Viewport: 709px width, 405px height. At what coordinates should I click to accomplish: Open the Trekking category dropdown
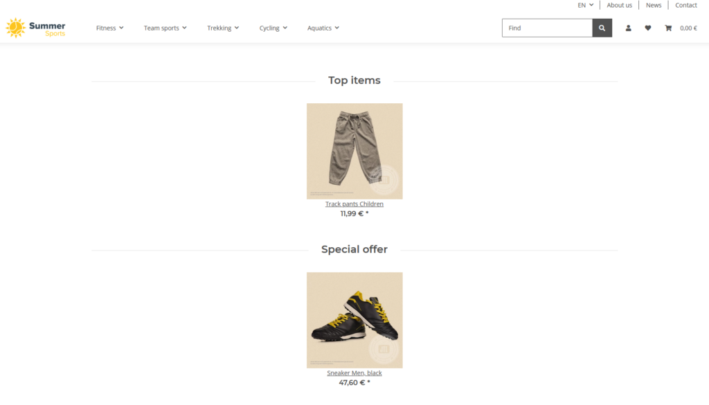coord(222,28)
